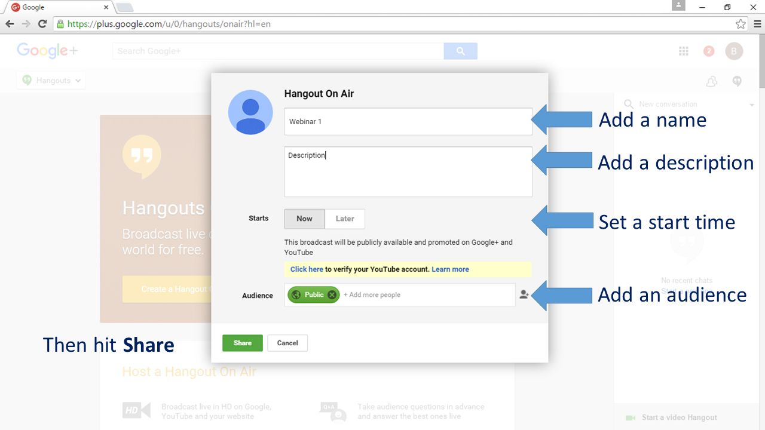
Task: Click the Host a Hangout On Air heading
Action: click(x=189, y=371)
